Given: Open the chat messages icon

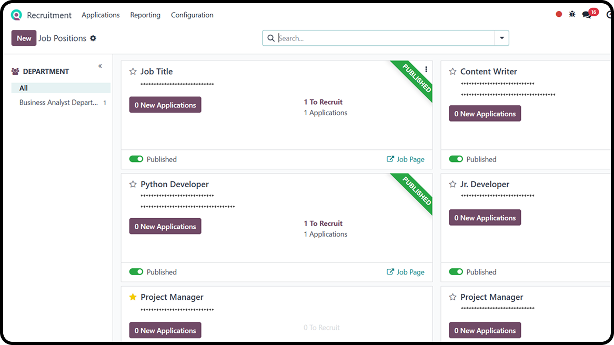Looking at the screenshot, I should tap(587, 15).
